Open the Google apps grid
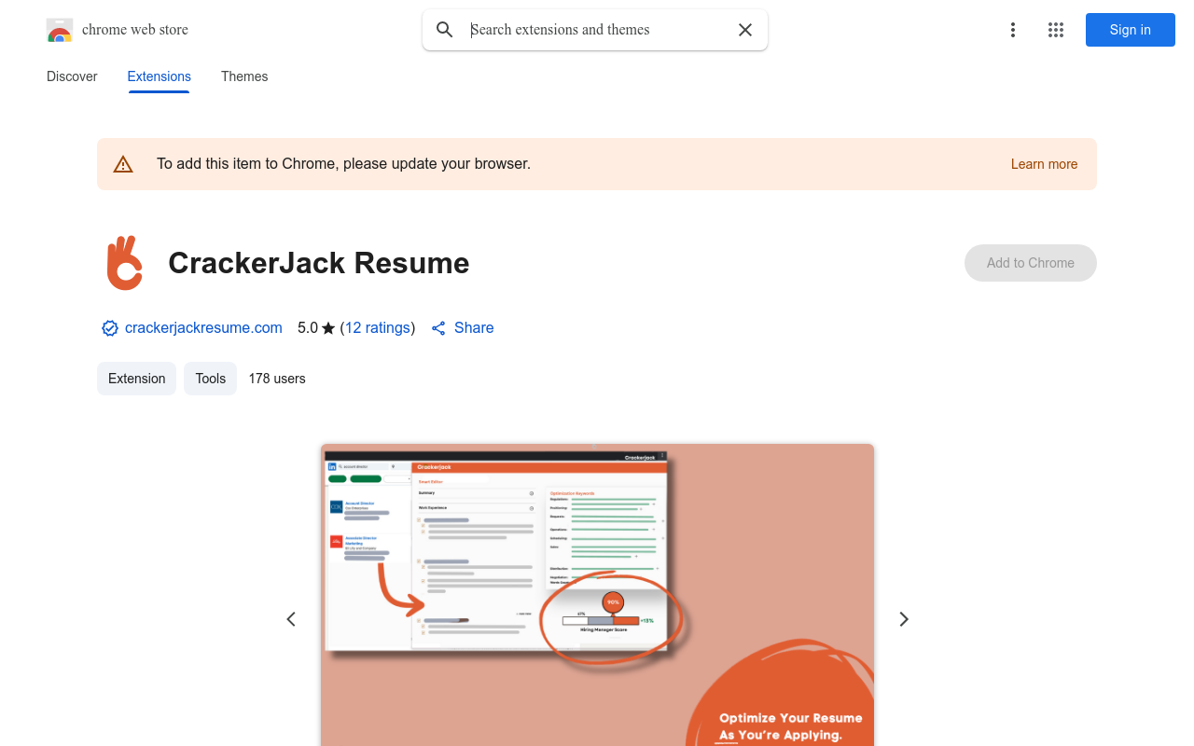The height and width of the screenshot is (746, 1194). point(1056,30)
